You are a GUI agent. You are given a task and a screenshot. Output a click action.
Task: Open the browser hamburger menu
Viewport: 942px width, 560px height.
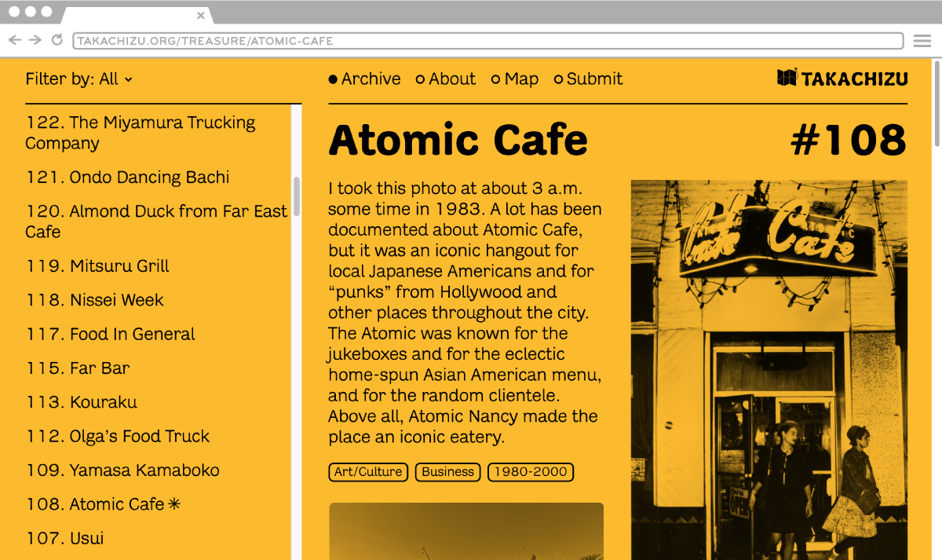922,41
